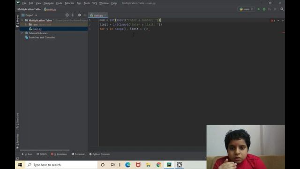Hide the Project panel with minus icon
This screenshot has width=300, height=169.
tap(85, 15)
